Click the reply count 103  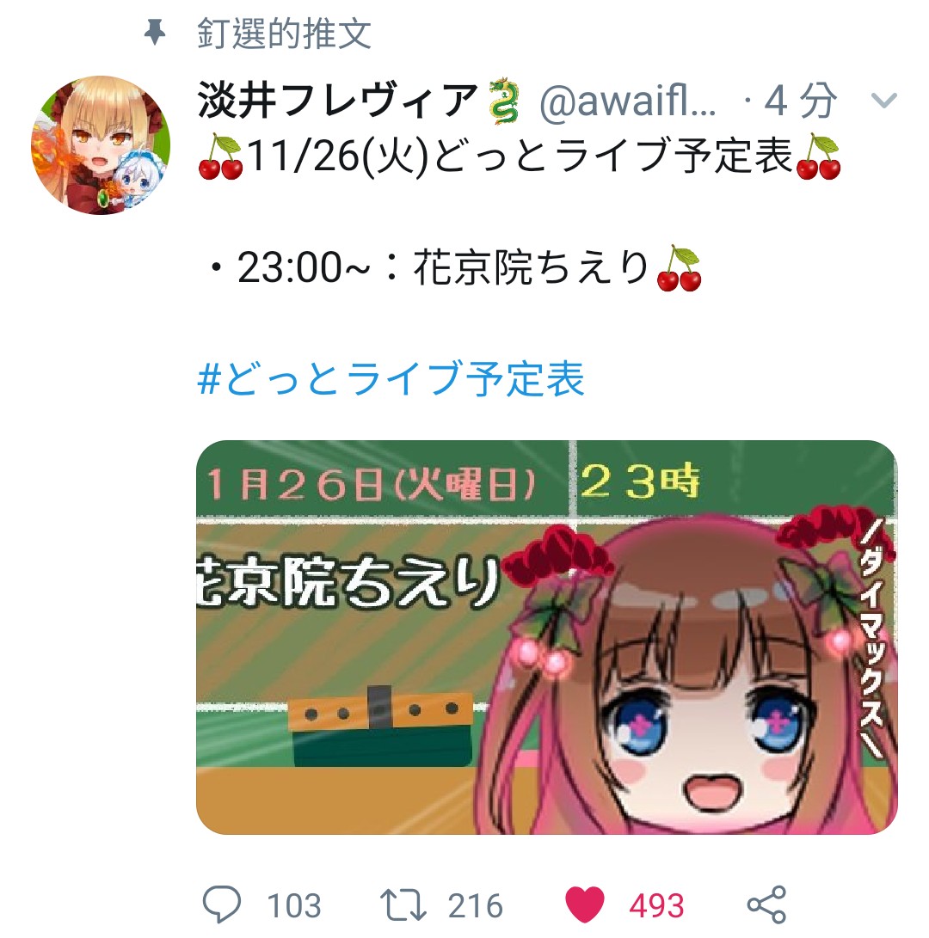click(x=294, y=905)
